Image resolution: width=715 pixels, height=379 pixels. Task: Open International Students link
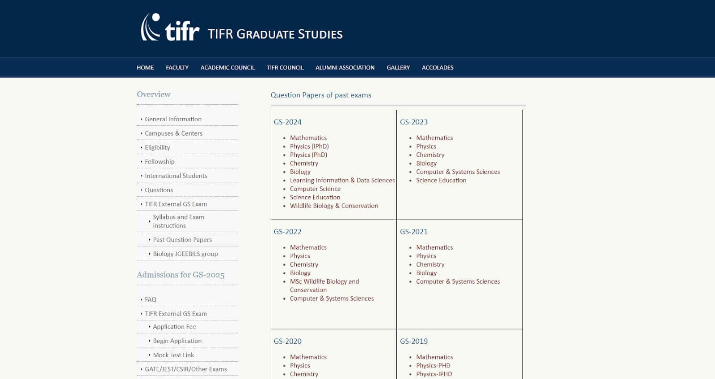tap(176, 176)
